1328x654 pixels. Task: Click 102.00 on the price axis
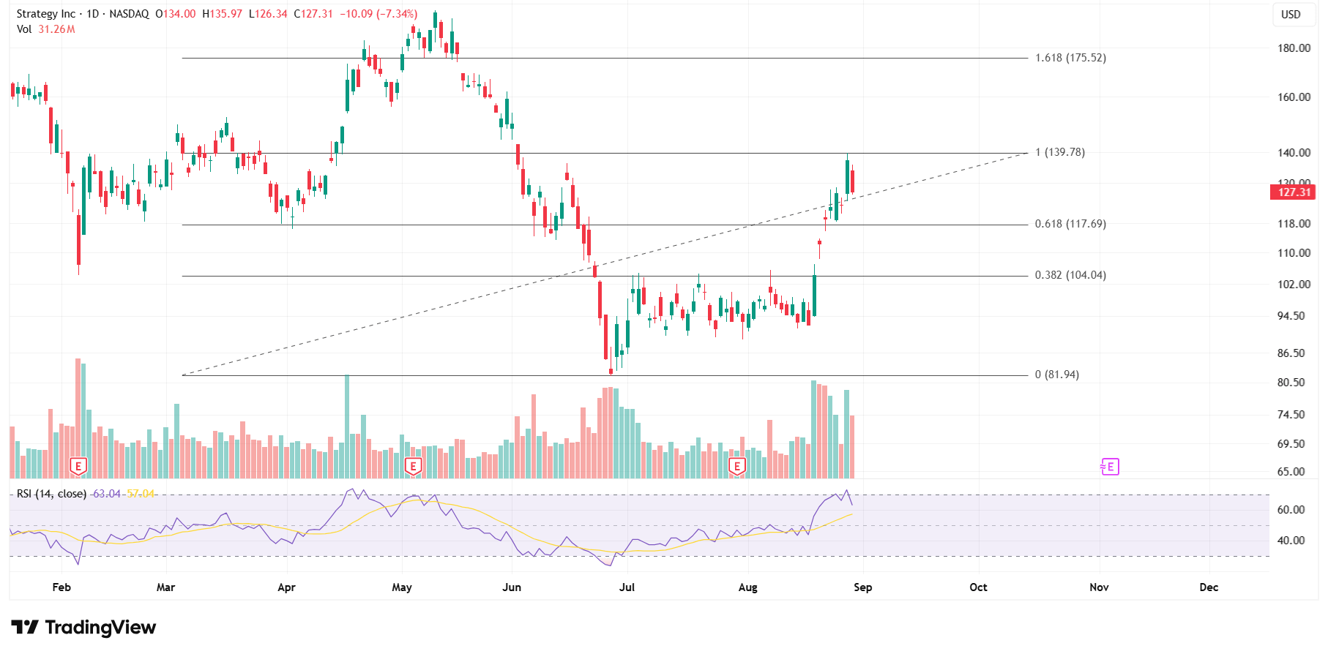[x=1294, y=285]
